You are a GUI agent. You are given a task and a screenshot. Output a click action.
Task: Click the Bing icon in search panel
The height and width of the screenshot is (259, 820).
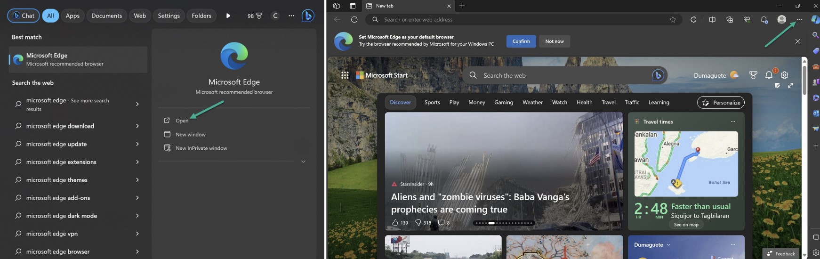point(308,16)
